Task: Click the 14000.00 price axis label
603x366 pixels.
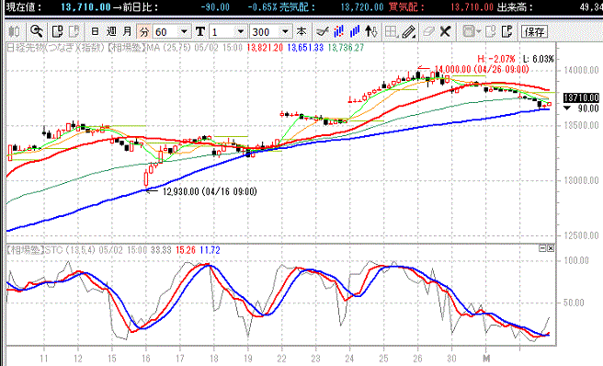Action: [x=581, y=70]
